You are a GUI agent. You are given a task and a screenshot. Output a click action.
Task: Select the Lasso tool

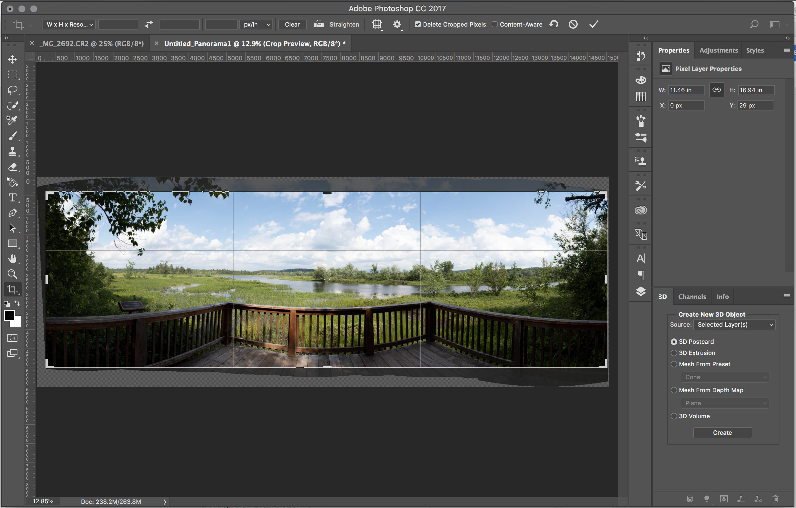click(13, 90)
